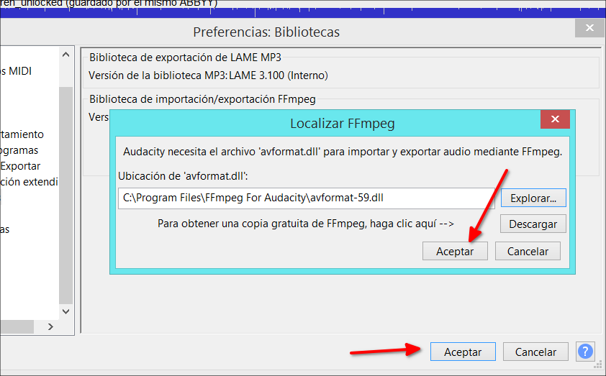Click Cancelar in the Preferencias window
606x376 pixels.
(x=535, y=352)
